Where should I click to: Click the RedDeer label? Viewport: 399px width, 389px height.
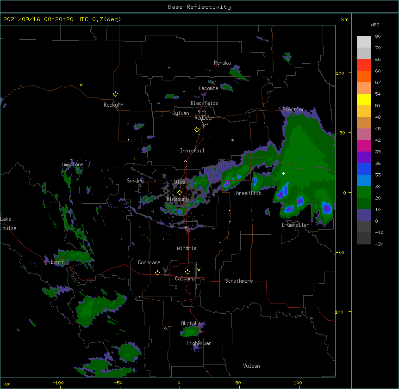pos(204,118)
